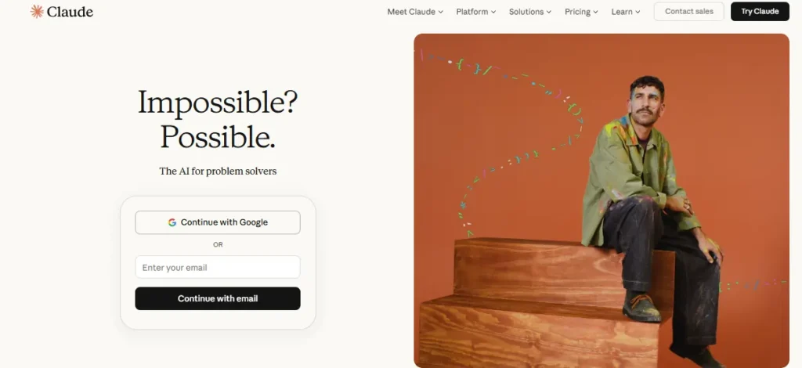This screenshot has width=802, height=368.
Task: Expand the chevron next to Platform
Action: coord(494,13)
